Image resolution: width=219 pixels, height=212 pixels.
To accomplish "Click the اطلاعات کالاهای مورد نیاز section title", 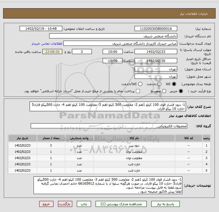I will 190,116.
